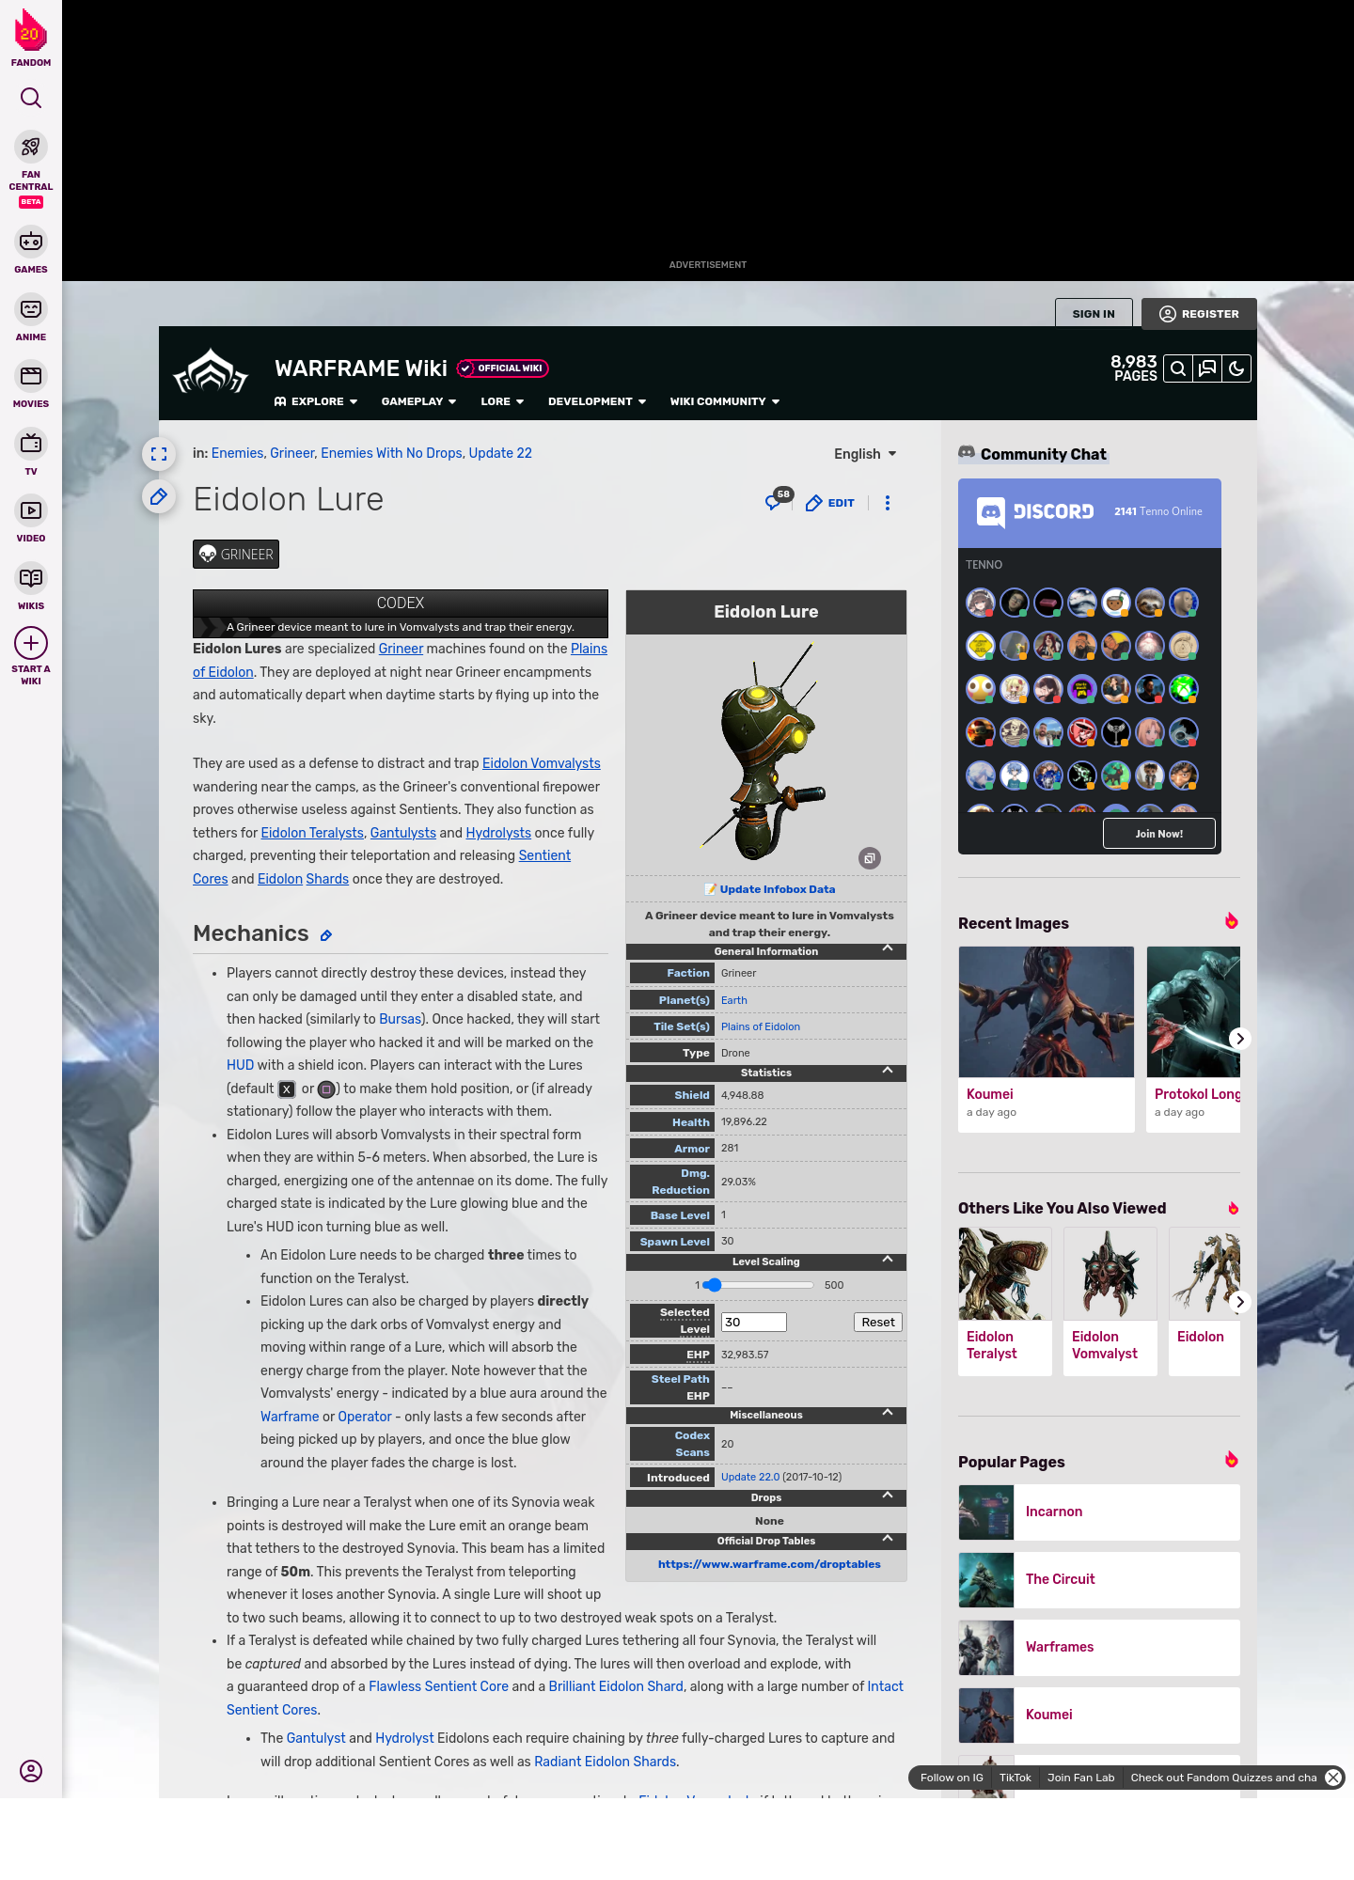Expand the Gameplay menu
Image resolution: width=1354 pixels, height=1880 pixels.
tap(418, 401)
